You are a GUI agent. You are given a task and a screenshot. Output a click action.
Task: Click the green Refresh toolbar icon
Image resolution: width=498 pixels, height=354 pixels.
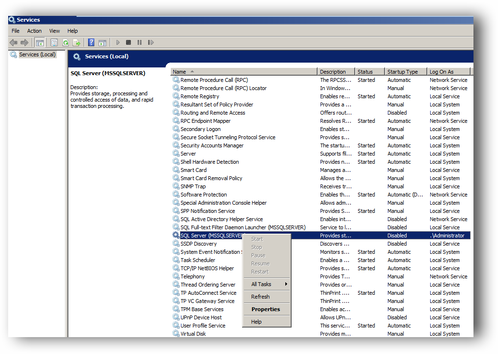(66, 42)
